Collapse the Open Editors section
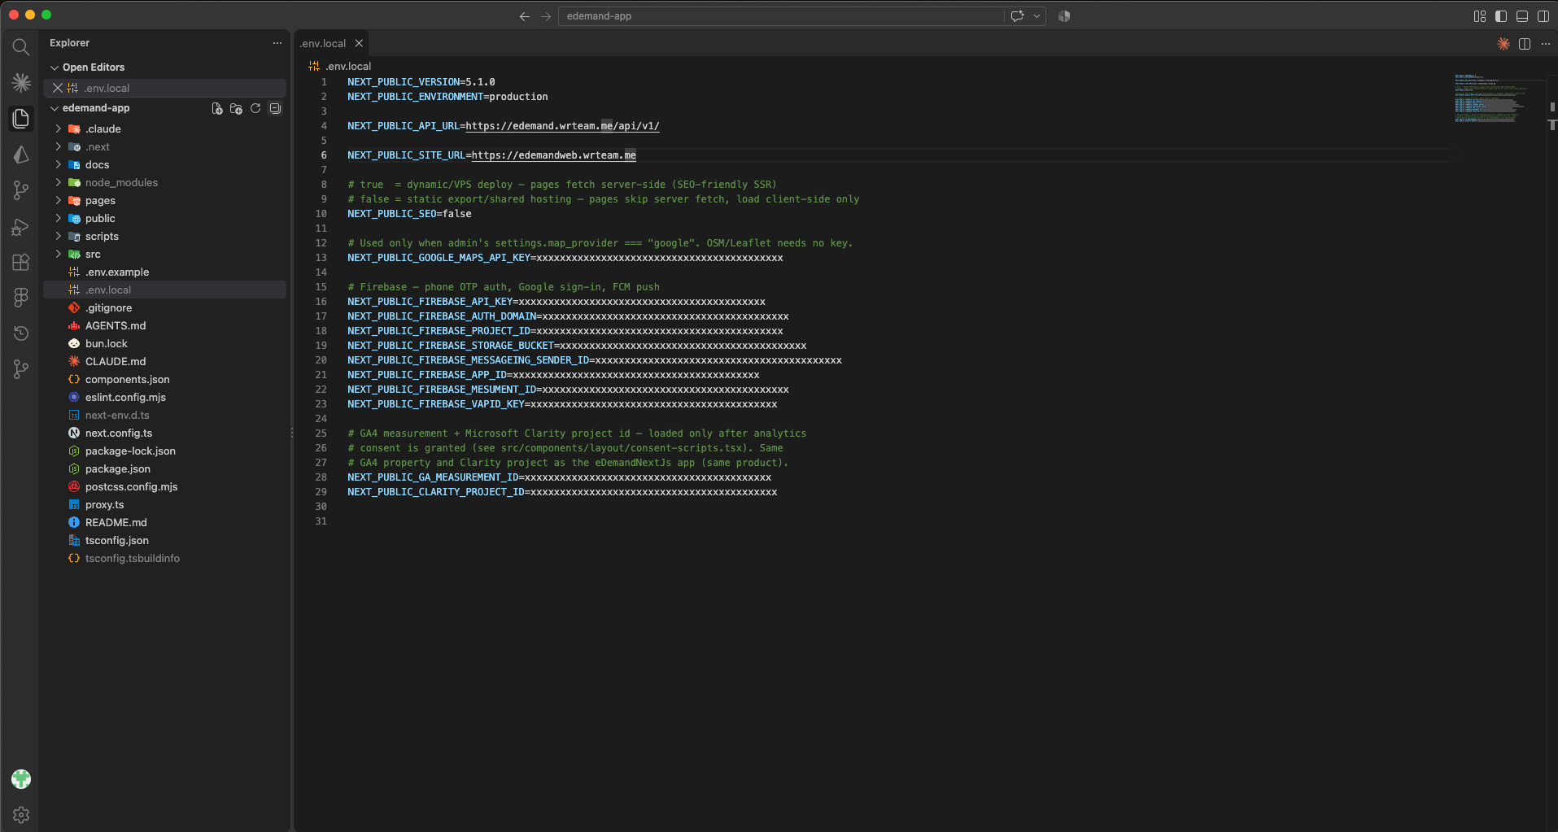The height and width of the screenshot is (832, 1558). click(55, 68)
